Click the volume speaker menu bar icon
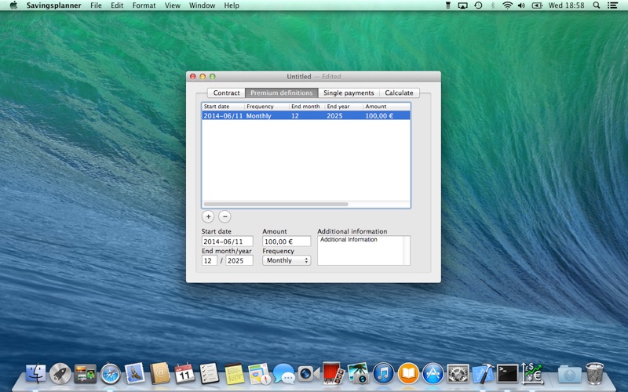Image resolution: width=628 pixels, height=392 pixels. click(x=521, y=5)
